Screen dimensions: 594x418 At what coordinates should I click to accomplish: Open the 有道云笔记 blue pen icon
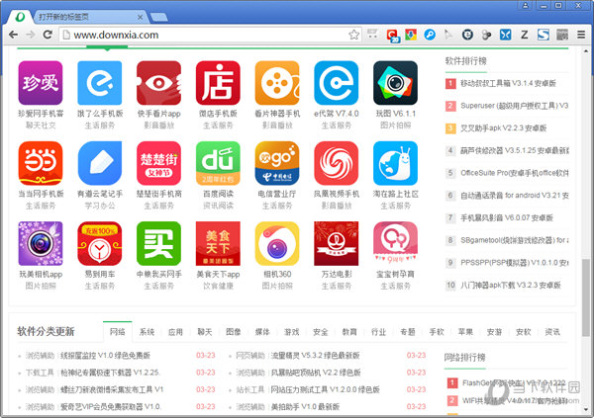click(x=100, y=163)
